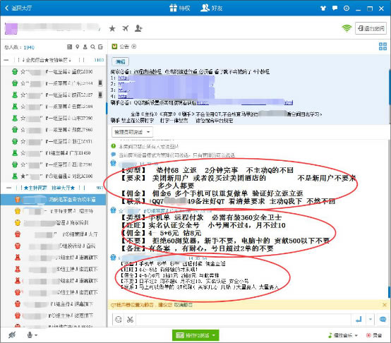Click the location pin icon above member list
The height and width of the screenshot is (343, 391).
click(x=78, y=47)
